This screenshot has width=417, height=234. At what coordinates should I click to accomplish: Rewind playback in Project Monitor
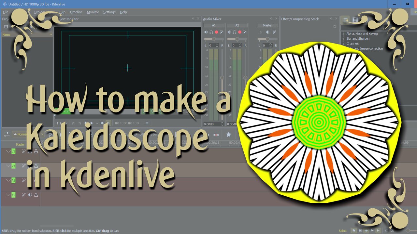86,123
